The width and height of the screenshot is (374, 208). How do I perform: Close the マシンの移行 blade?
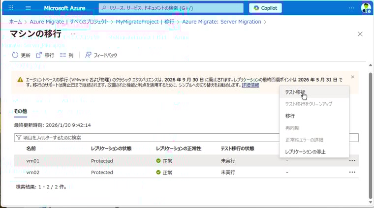click(360, 34)
